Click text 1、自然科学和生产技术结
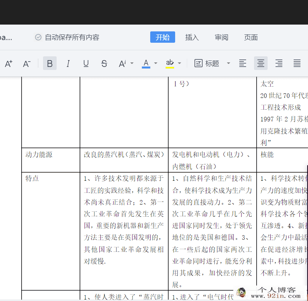308x301 pixels. (212, 178)
